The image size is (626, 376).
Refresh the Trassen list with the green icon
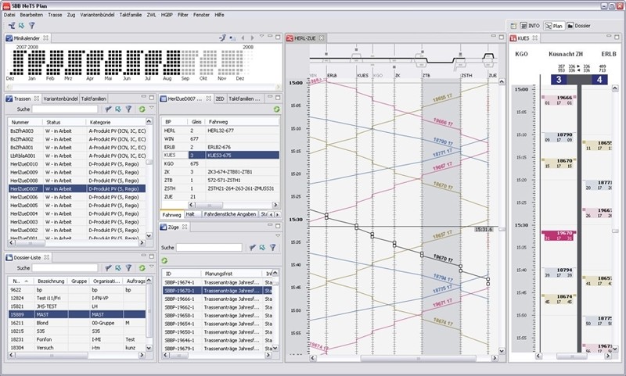pos(141,109)
